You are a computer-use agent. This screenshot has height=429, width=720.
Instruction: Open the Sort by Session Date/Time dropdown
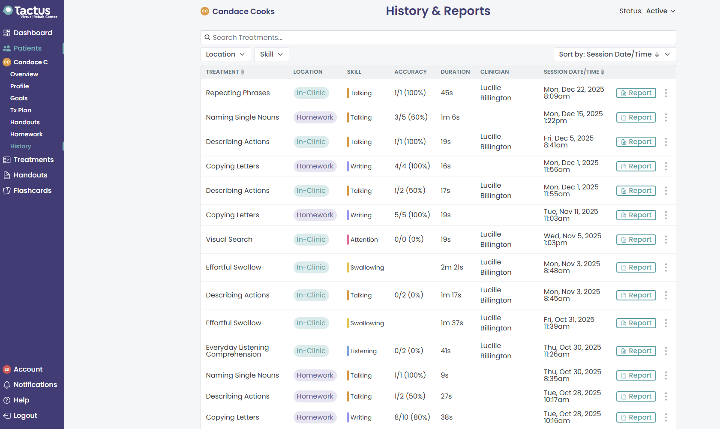(x=614, y=54)
